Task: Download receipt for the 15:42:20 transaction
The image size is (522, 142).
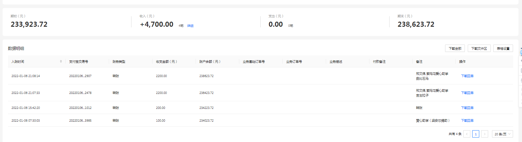Action: point(467,108)
